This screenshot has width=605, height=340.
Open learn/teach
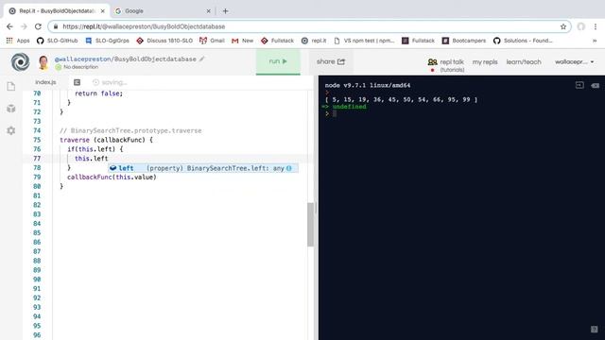[524, 62]
